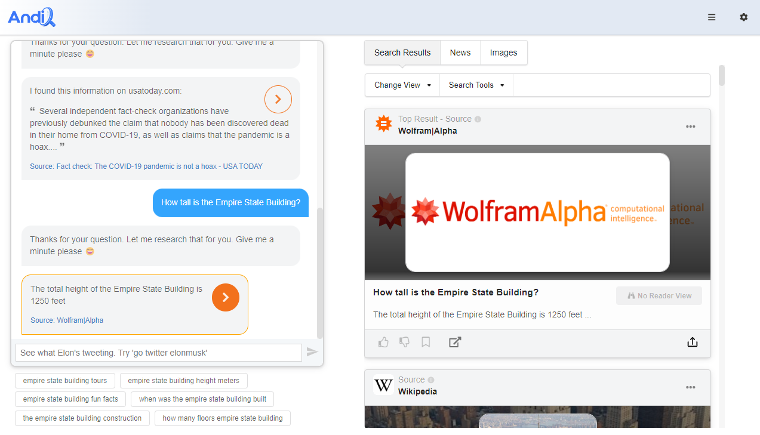Click the WolframAlpha preview image
760x435 pixels.
click(537, 212)
